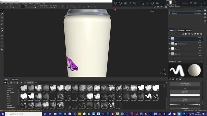The width and height of the screenshot is (207, 116).
Task: Open Plastic Glossy Pure blend mode dropdown
Action: pos(200,43)
